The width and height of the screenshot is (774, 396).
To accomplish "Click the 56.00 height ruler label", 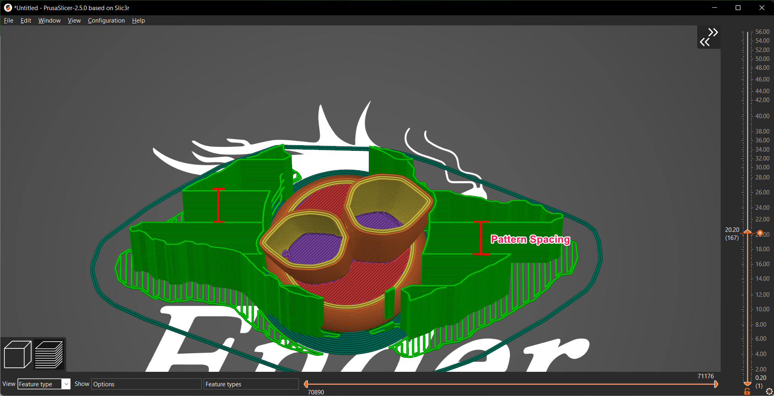I will [762, 32].
